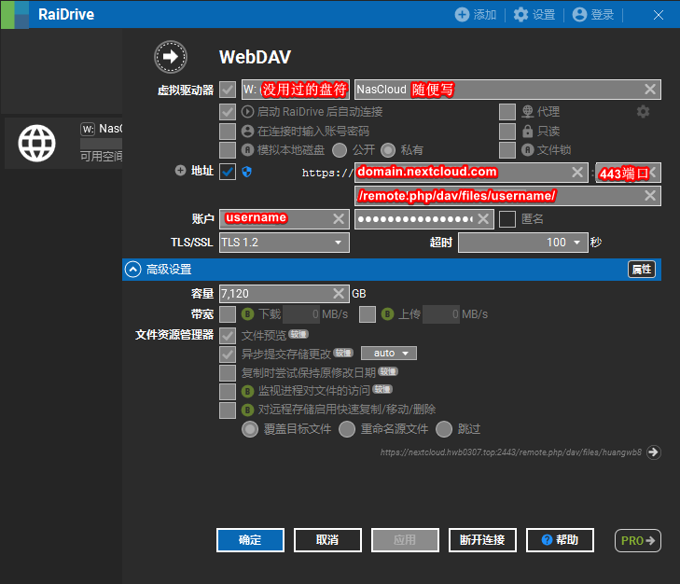680x584 pixels.
Task: Open the 添加 menu in the title bar
Action: [476, 14]
